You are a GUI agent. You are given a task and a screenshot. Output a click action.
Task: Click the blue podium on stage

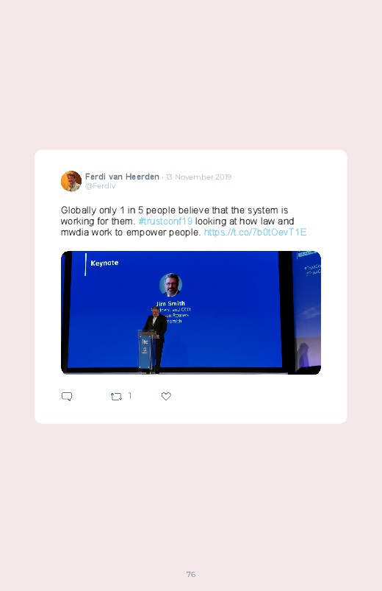point(146,352)
